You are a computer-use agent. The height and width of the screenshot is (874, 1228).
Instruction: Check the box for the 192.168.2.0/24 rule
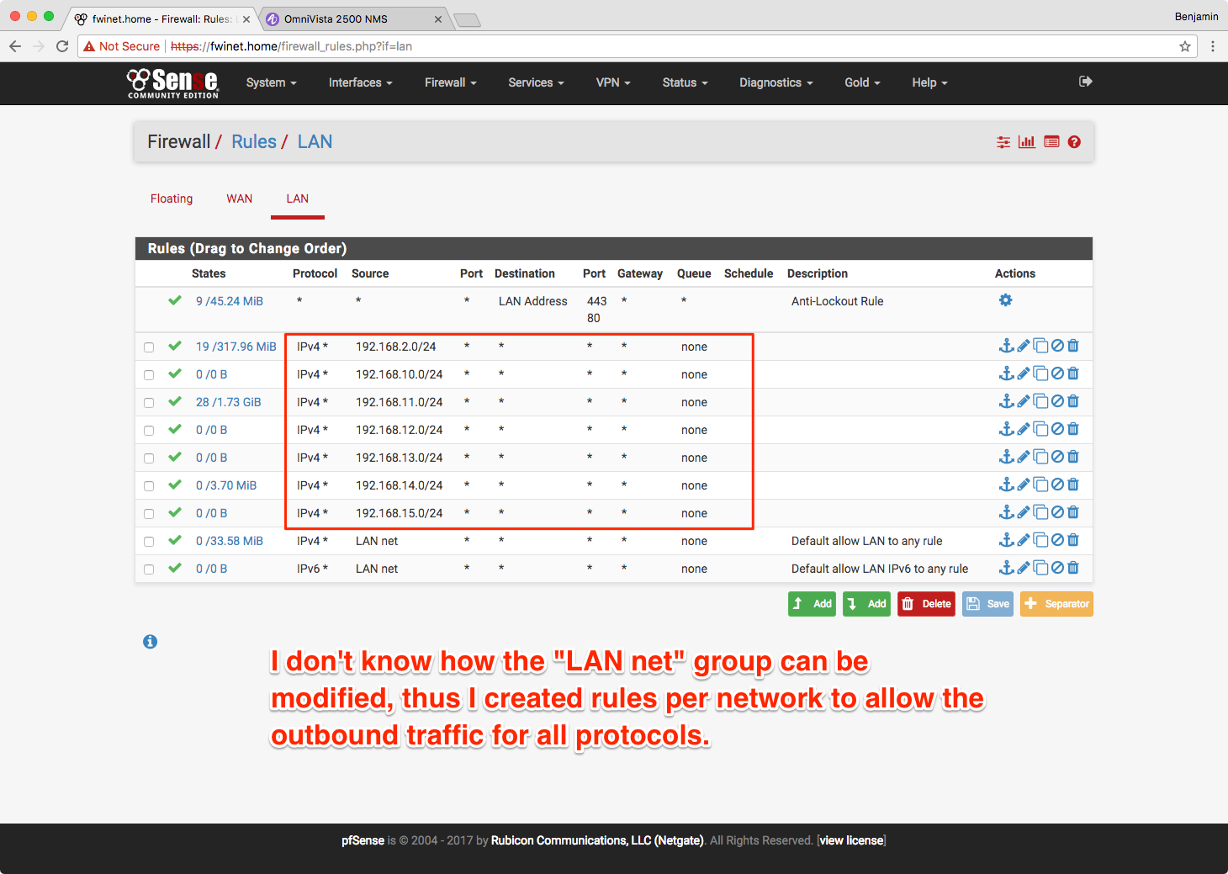149,347
